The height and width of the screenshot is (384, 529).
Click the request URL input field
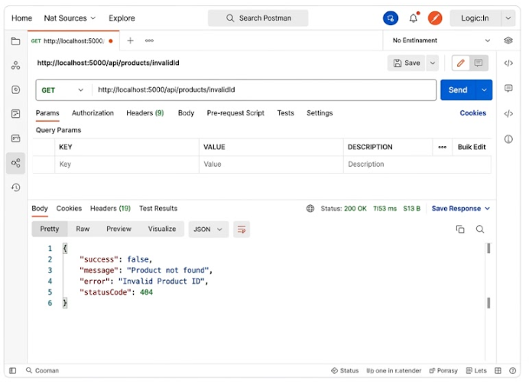point(264,90)
